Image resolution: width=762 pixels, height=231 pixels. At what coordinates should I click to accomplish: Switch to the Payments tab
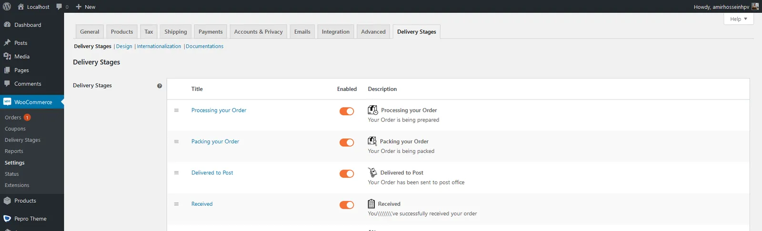point(211,31)
